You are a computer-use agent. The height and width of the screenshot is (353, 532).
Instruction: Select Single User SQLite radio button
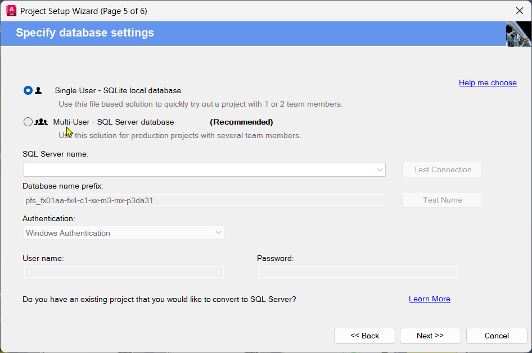28,90
